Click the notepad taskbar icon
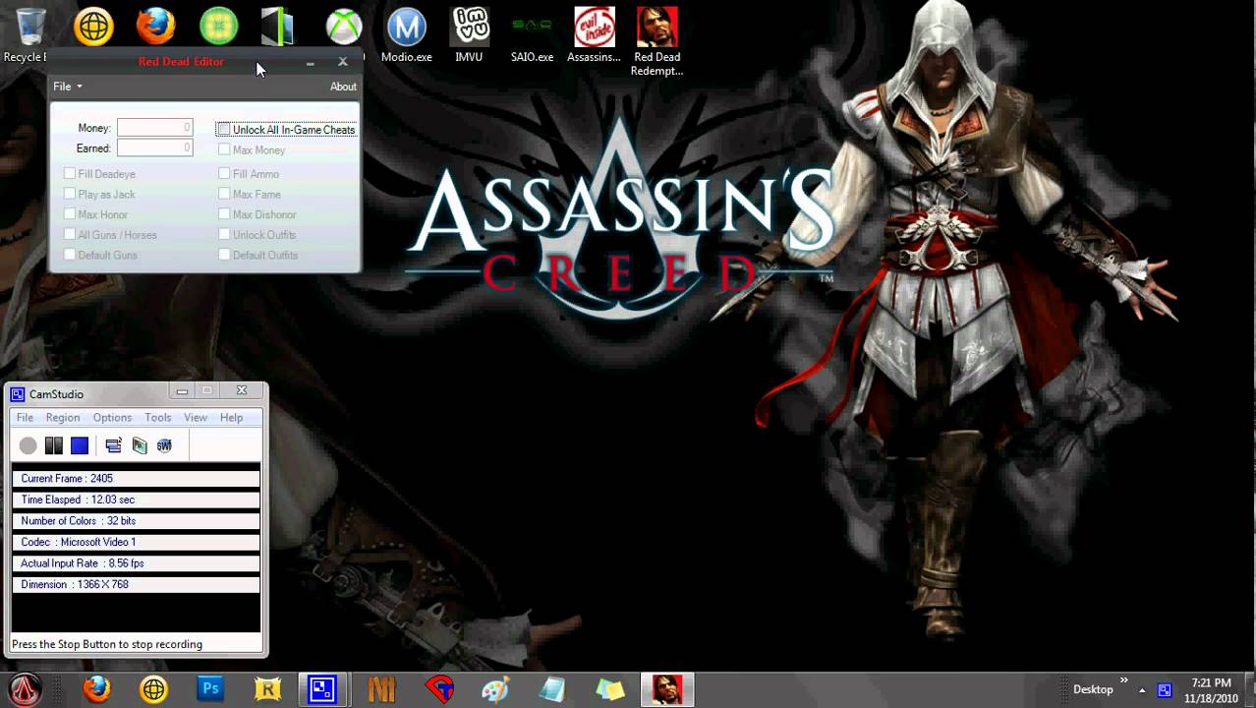The image size is (1256, 708). click(552, 689)
